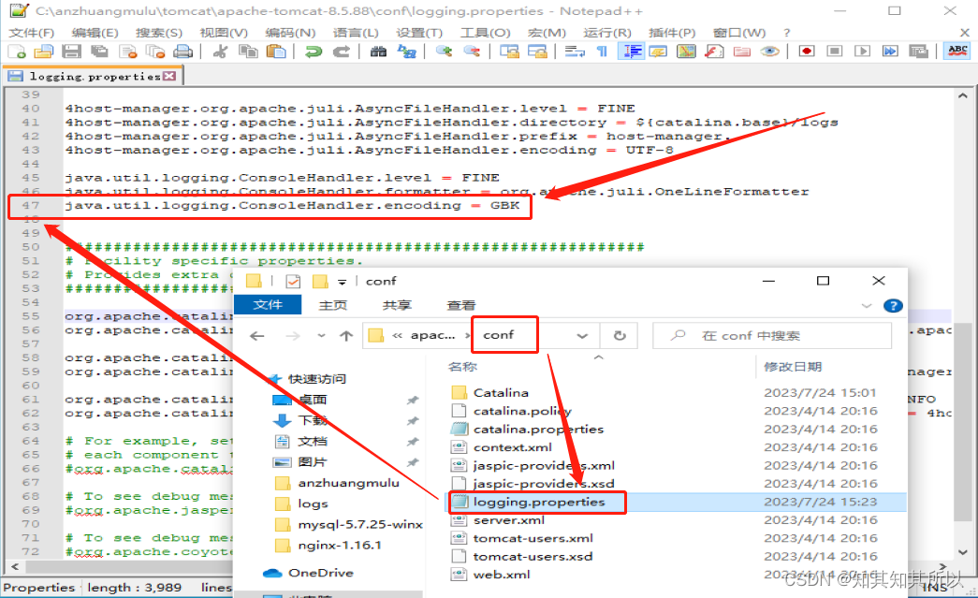The height and width of the screenshot is (598, 978).
Task: Select server.xml in file list
Action: tap(508, 520)
